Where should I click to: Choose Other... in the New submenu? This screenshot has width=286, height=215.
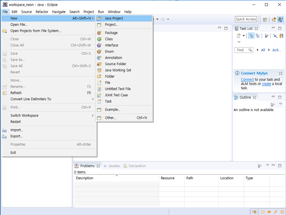coord(124,118)
